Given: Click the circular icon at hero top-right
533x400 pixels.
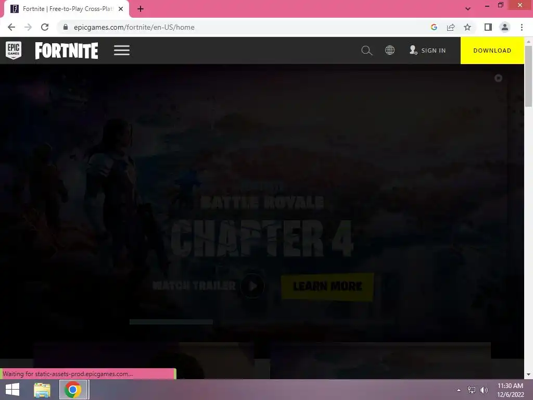Looking at the screenshot, I should click(498, 78).
